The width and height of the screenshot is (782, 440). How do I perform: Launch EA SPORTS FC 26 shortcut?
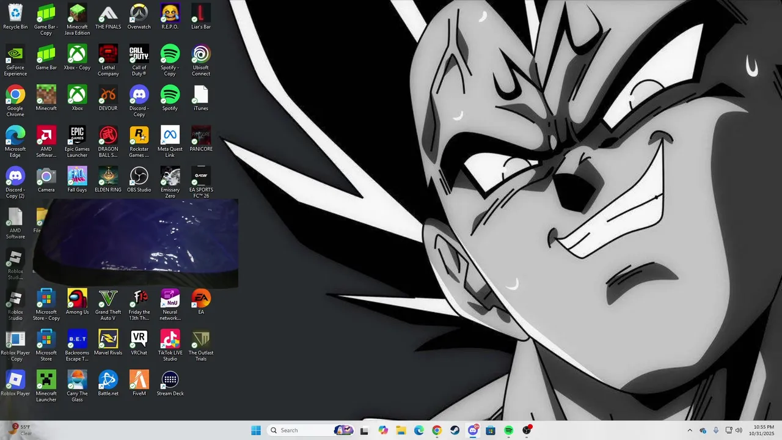coord(201,183)
